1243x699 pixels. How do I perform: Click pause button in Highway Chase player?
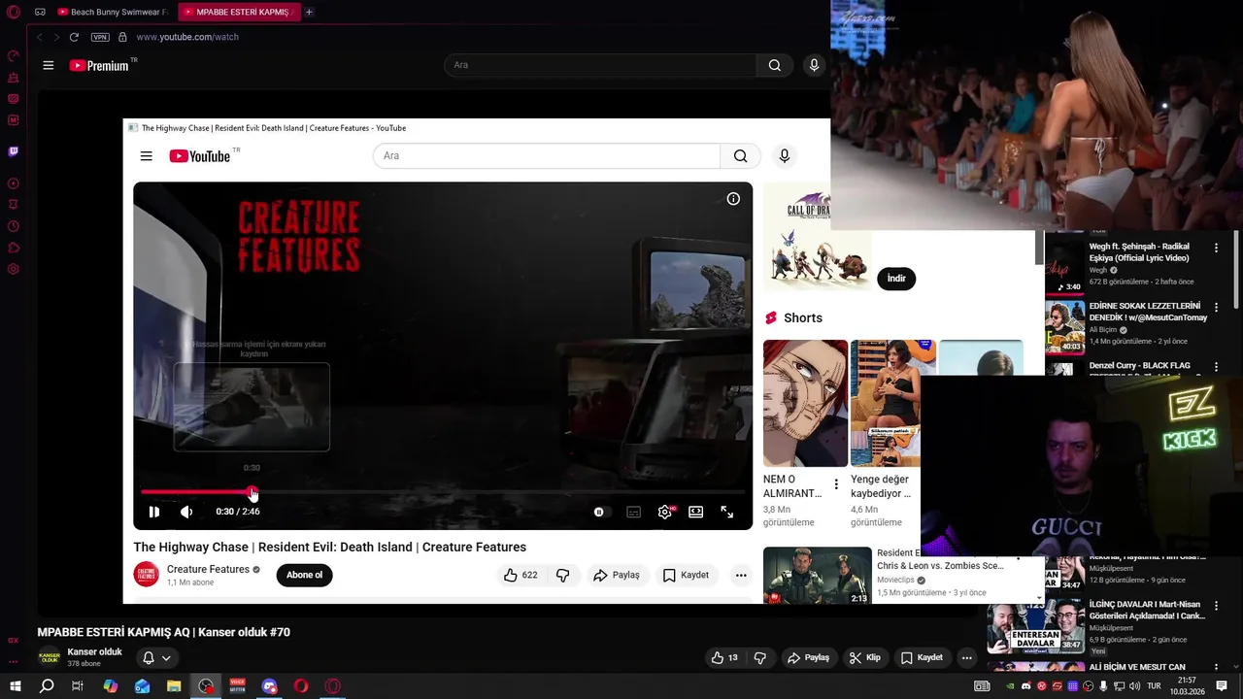153,512
